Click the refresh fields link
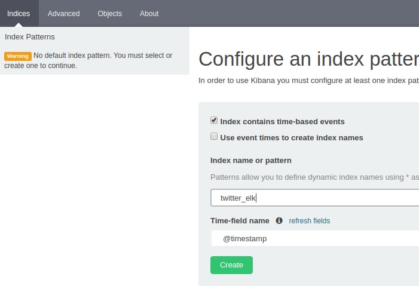Screen dimensions: 419x289 309,221
